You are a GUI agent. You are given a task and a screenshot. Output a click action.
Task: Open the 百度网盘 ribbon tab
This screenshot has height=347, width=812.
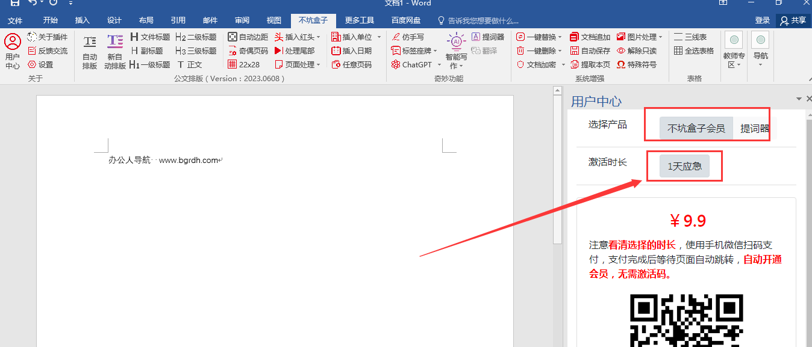406,20
